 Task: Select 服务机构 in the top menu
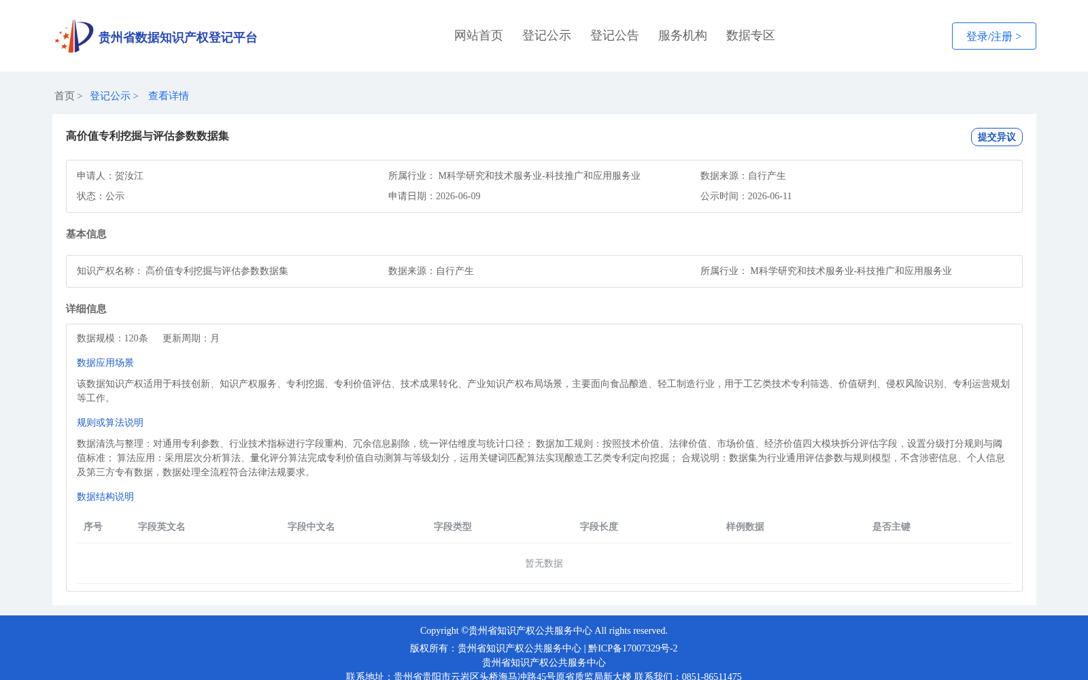(x=683, y=35)
